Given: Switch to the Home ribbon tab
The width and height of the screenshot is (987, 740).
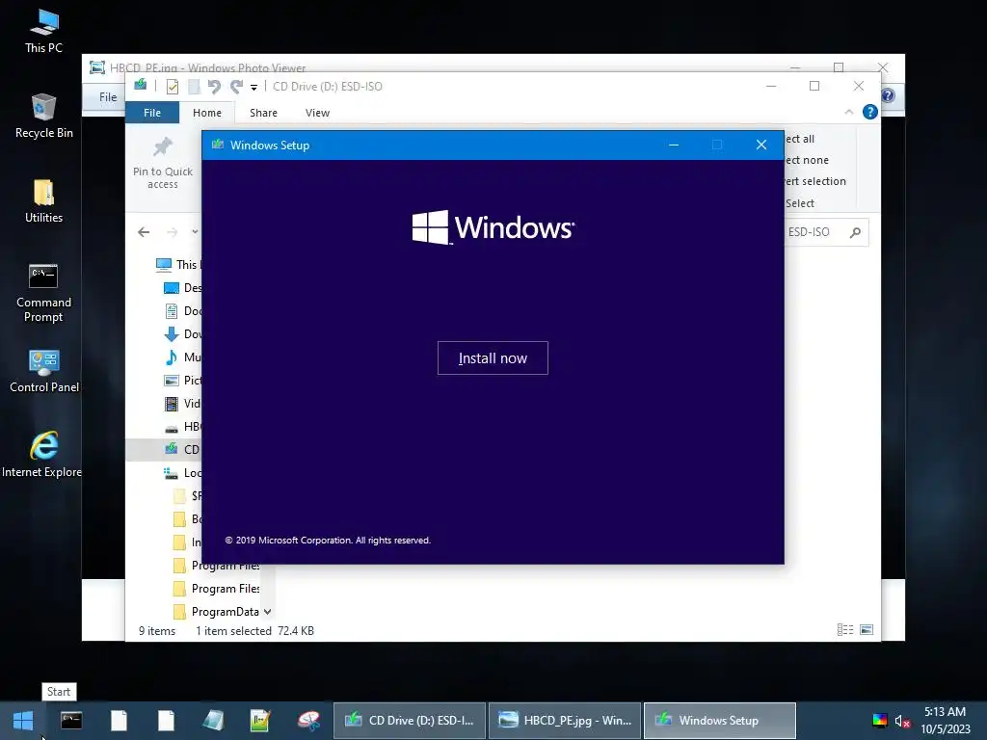Looking at the screenshot, I should tap(207, 113).
